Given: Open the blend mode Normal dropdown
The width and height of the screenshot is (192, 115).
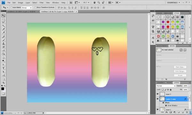Looking at the screenshot, I should tap(166, 86).
